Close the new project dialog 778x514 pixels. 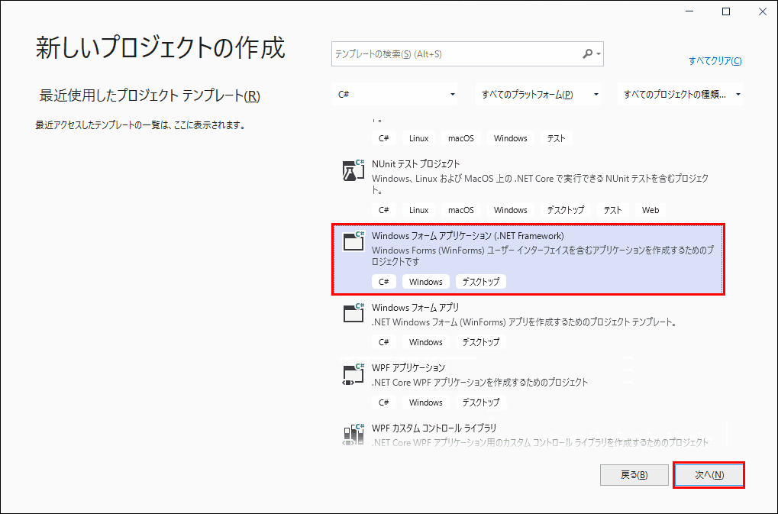[x=763, y=12]
